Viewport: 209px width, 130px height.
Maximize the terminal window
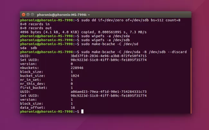32,15
